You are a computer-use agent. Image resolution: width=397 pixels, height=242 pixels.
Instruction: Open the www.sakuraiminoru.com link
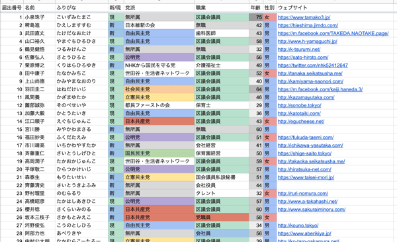312,210
